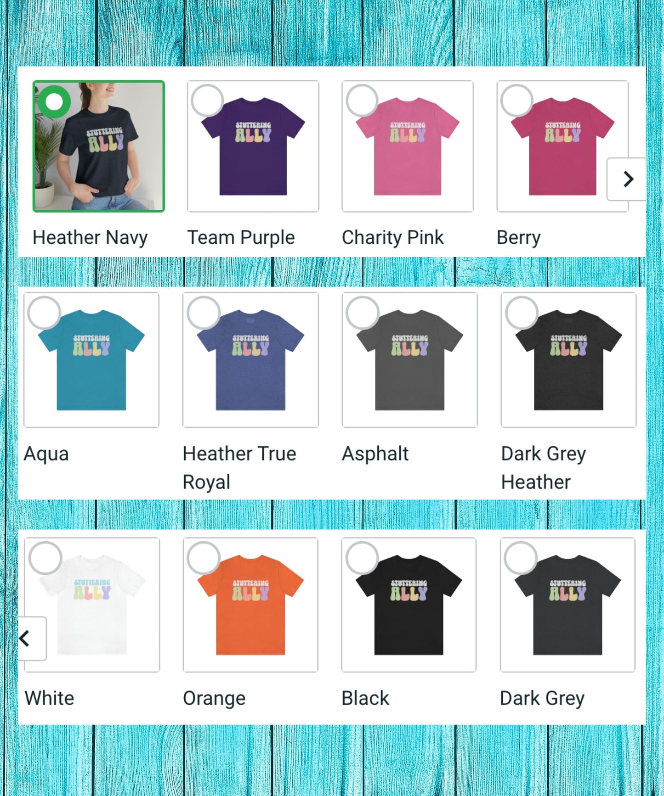Toggle the Asphalt color radio circle
The width and height of the screenshot is (664, 796).
(363, 313)
